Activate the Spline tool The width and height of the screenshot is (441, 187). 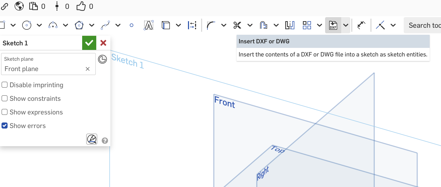pyautogui.click(x=105, y=25)
